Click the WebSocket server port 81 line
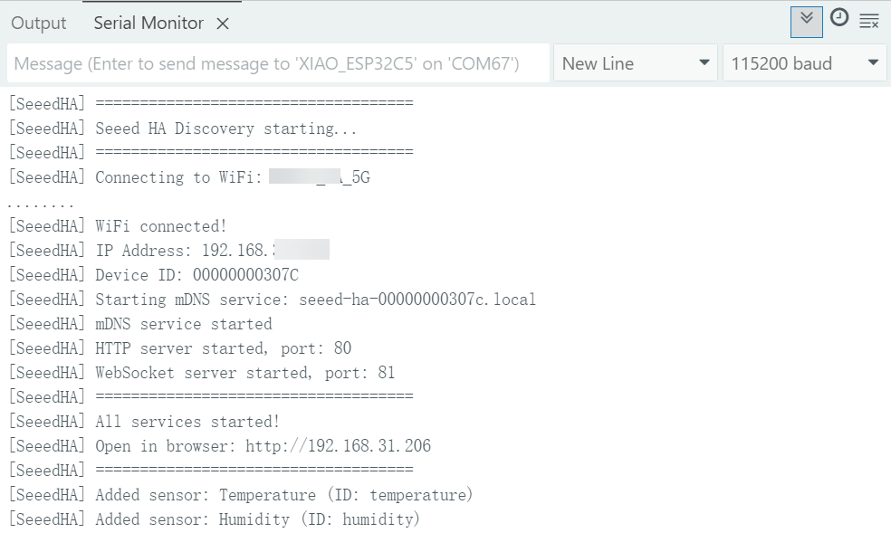891x552 pixels. tap(244, 373)
